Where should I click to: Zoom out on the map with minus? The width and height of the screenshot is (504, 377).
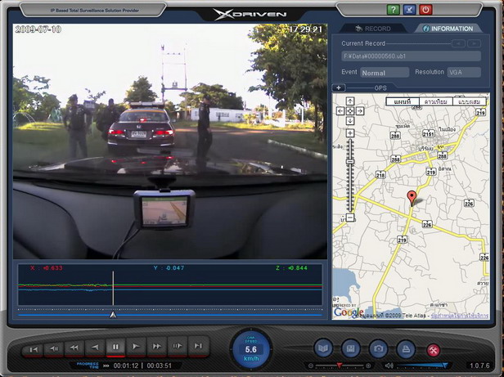(350, 218)
